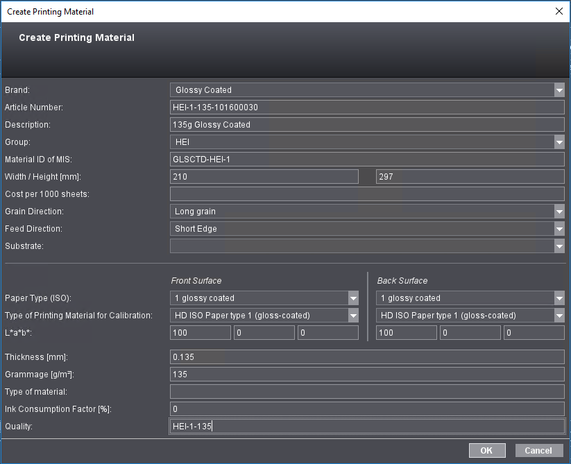Screen dimensions: 571x464
Task: Select the Material ID of MIS field
Action: 366,160
